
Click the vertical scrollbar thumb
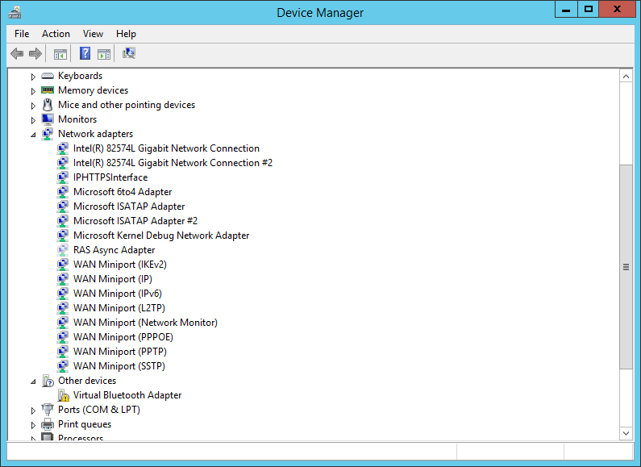(626, 267)
